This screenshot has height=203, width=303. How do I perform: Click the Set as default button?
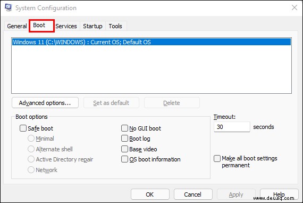tap(111, 103)
